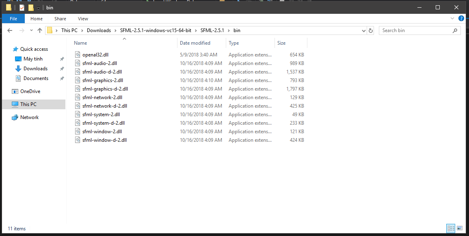Click the 10/16/2018 4:10 AM date

click(x=201, y=80)
